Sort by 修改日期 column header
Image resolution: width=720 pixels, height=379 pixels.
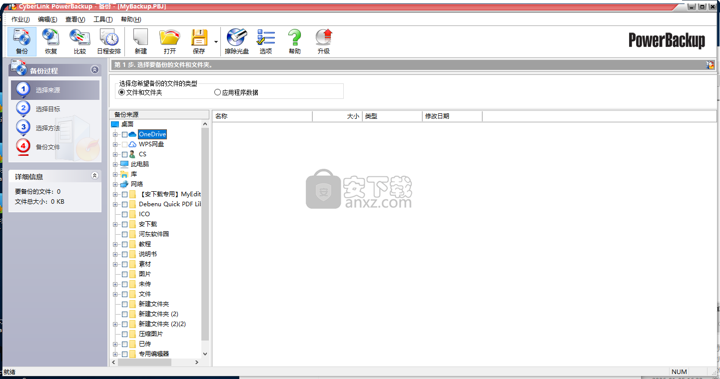pos(452,116)
